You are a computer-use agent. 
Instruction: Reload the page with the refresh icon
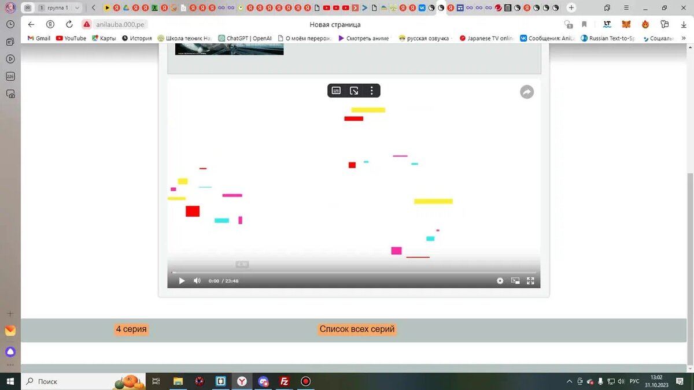point(69,24)
